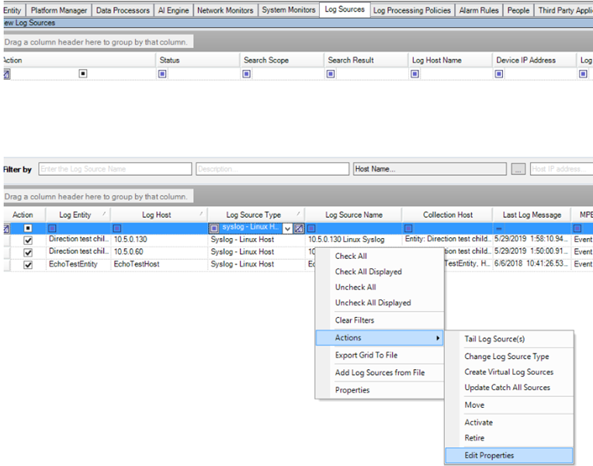Switch to the Alarm Rules tab

click(x=480, y=10)
